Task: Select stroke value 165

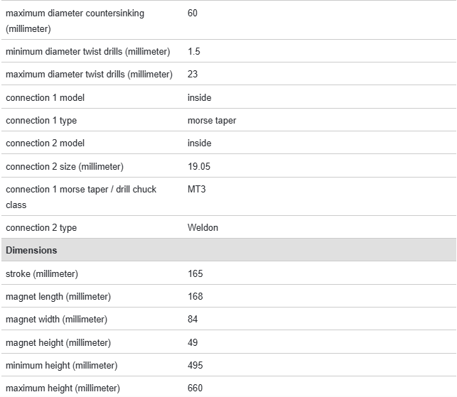Action: click(x=195, y=274)
